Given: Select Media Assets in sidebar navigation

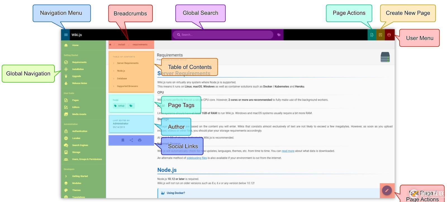Looking at the screenshot, I should pos(79,114).
